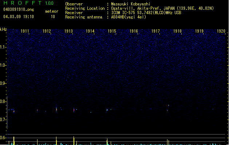Select the file name 0403091910.png
229x145 pixels.
(19, 9)
